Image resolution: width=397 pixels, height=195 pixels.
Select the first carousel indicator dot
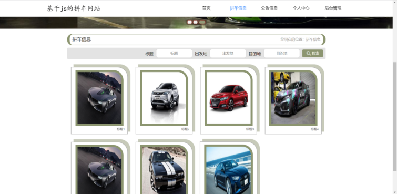189,22
